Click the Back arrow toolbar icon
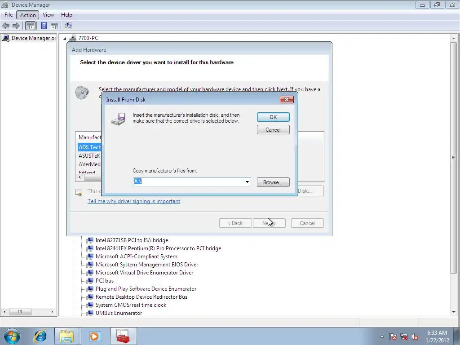This screenshot has height=345, width=460. 6,26
